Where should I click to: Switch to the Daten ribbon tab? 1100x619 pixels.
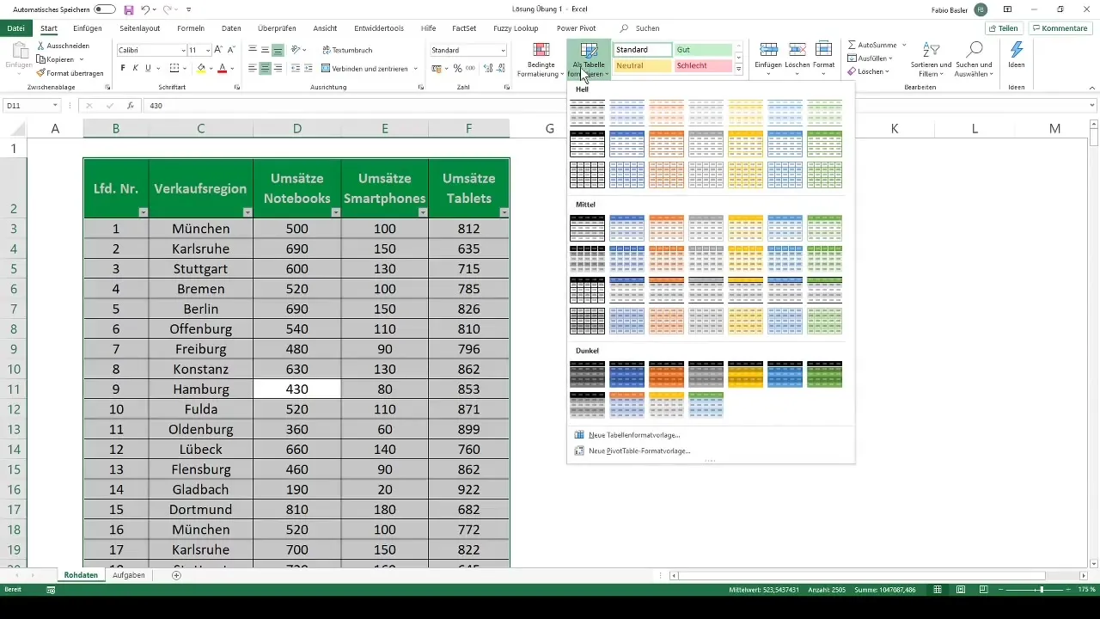point(231,28)
